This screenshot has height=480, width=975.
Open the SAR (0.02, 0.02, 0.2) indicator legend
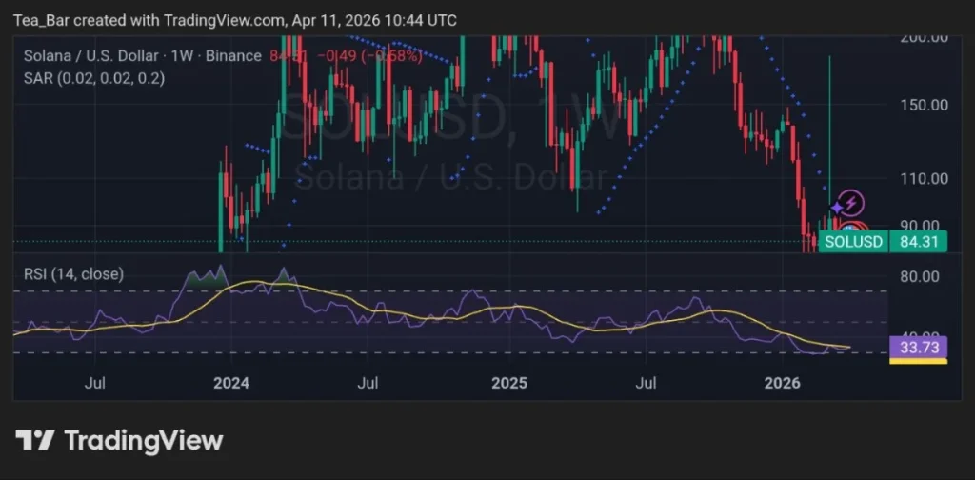coord(93,78)
